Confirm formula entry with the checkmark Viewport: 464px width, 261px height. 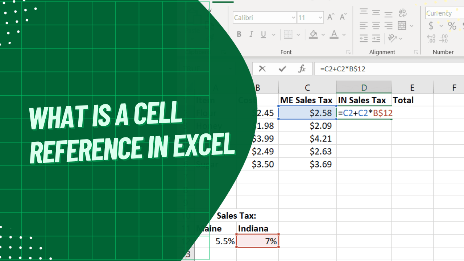[x=282, y=69]
